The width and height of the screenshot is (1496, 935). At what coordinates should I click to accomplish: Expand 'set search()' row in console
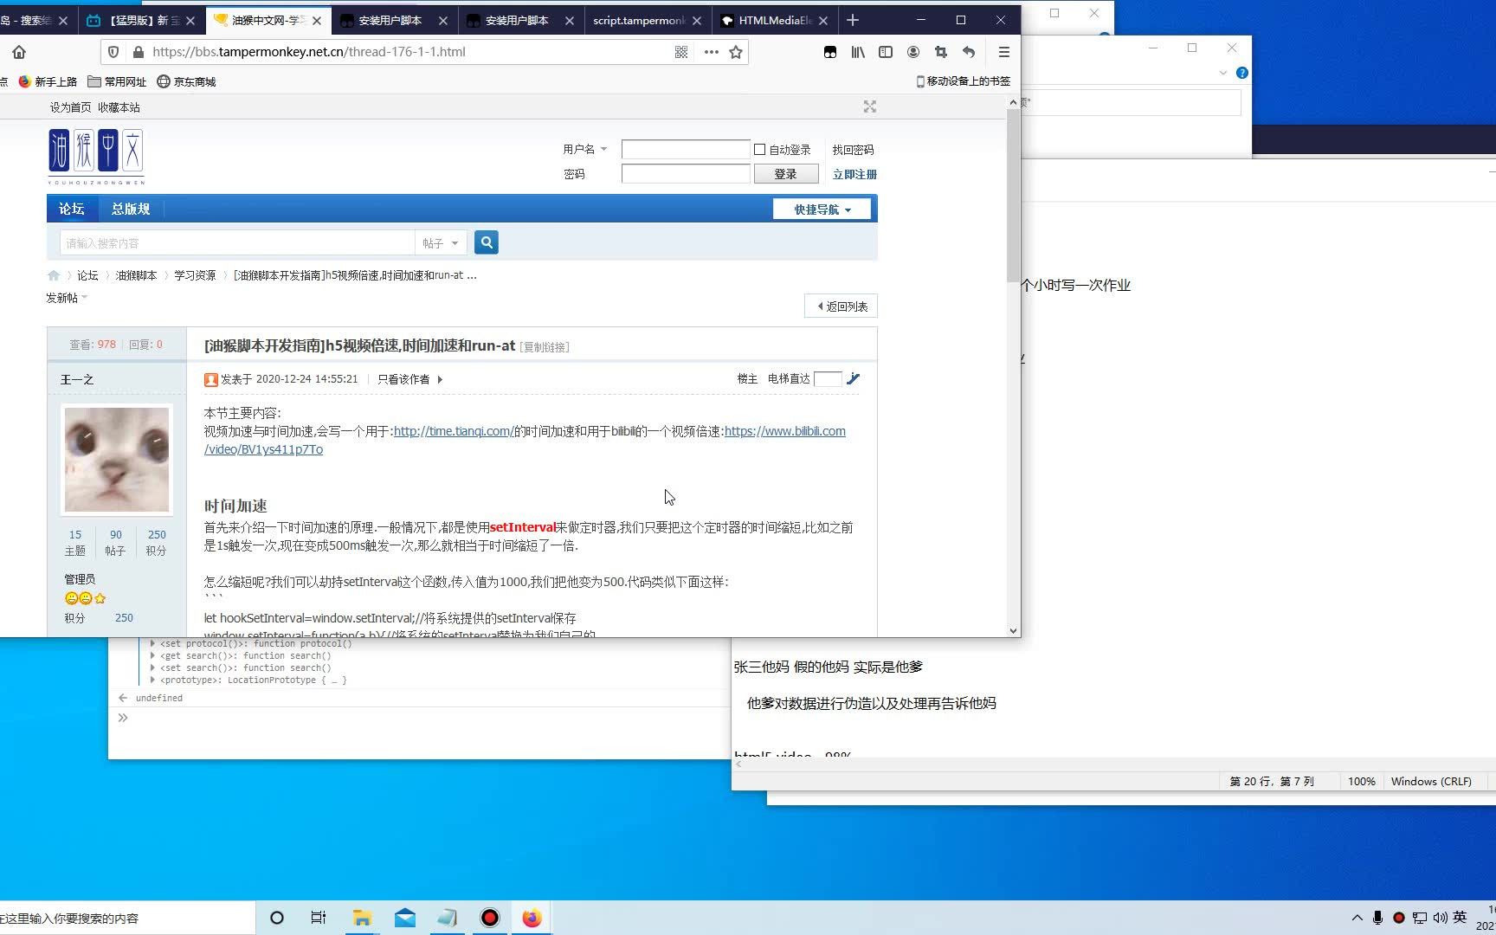[152, 667]
